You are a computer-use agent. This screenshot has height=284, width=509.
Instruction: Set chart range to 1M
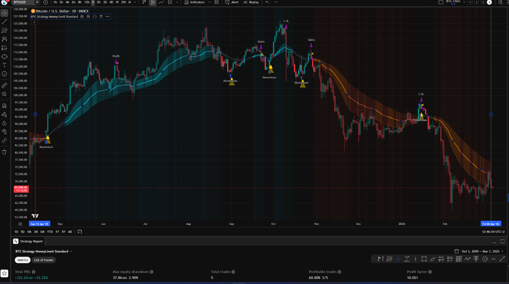coord(29,232)
